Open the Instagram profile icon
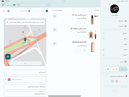129x97 pixels. click(117, 81)
